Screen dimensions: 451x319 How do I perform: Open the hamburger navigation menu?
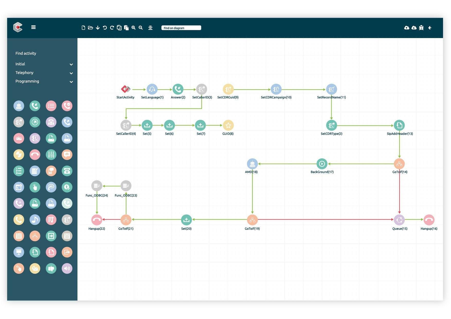click(33, 27)
